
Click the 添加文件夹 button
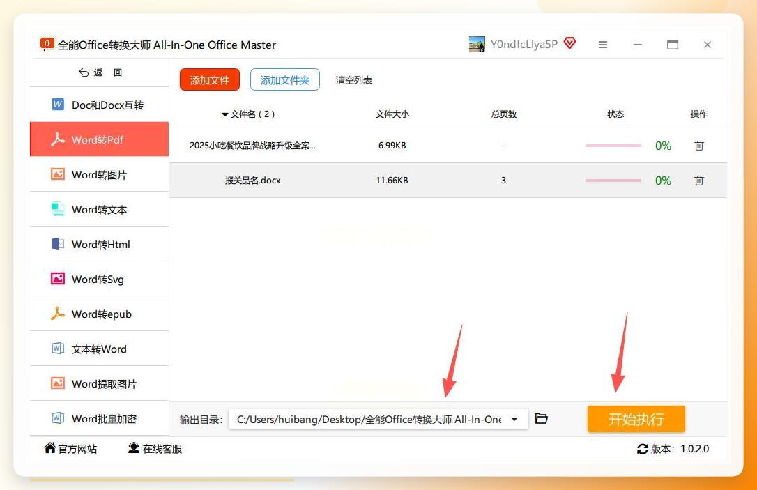[285, 79]
